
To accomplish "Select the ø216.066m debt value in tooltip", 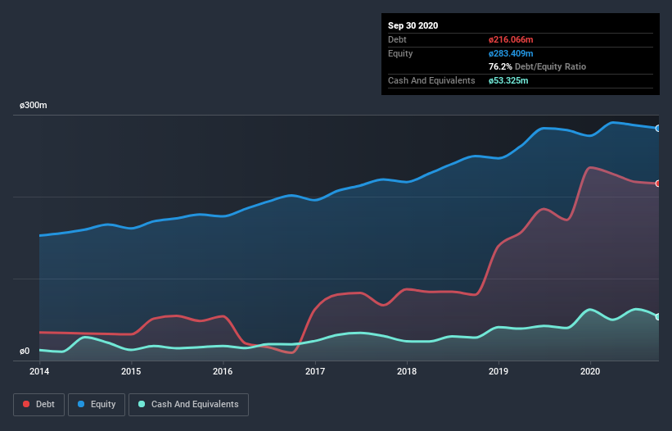I will 511,39.
